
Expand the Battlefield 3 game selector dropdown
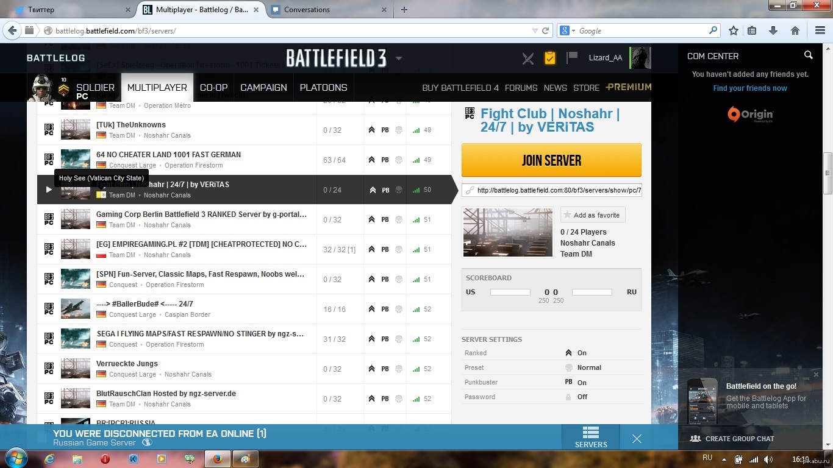click(399, 58)
